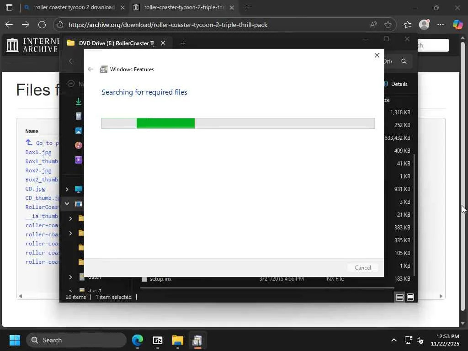Open Box1.jpg link on archive page
The height and width of the screenshot is (351, 468).
[38, 152]
